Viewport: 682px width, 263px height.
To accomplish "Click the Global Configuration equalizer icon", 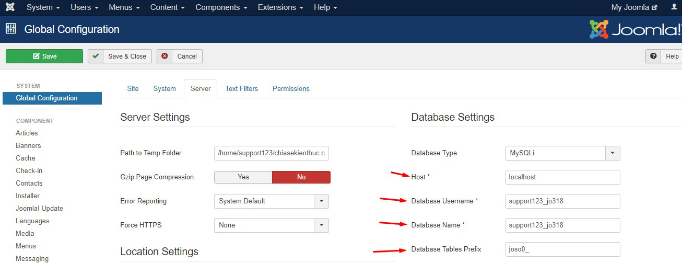I will 10,29.
